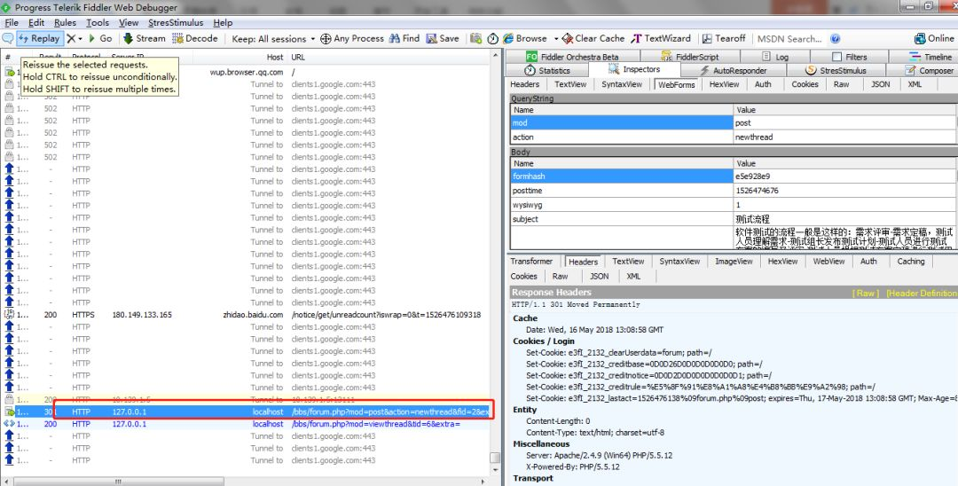Select request Headers inspector tab

coord(525,84)
